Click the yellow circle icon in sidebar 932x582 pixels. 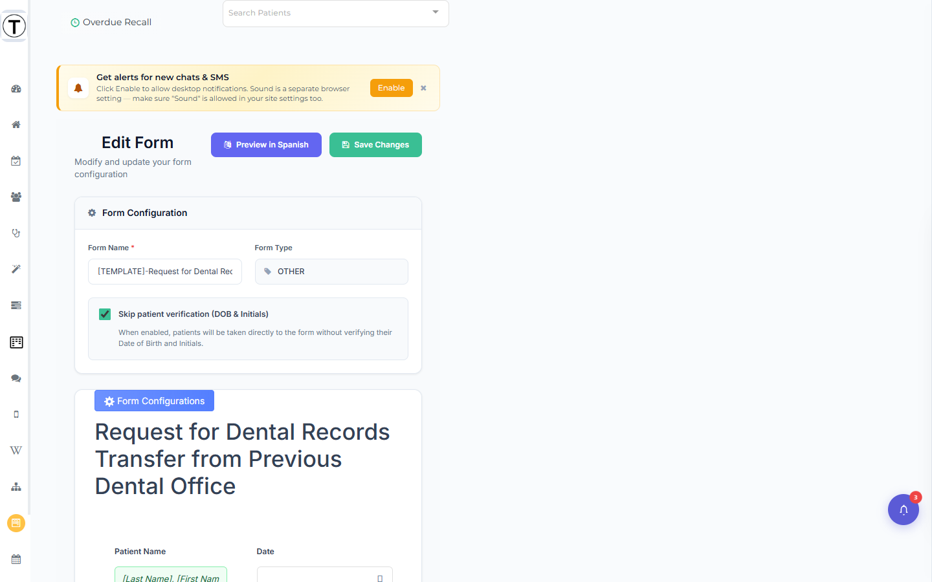click(16, 523)
